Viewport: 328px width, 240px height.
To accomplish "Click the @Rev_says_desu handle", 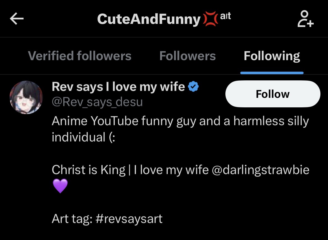I will [x=97, y=102].
